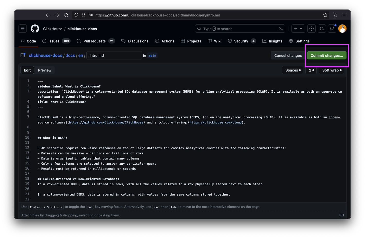
Task: Open the Projects tab
Action: (x=191, y=41)
